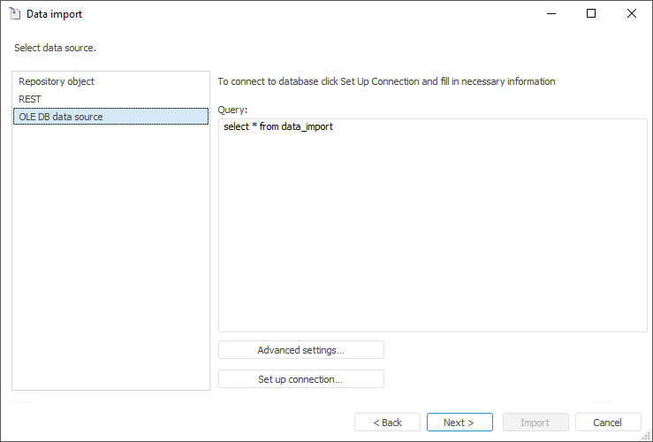Click the Set up connection button
This screenshot has width=653, height=442.
click(300, 379)
